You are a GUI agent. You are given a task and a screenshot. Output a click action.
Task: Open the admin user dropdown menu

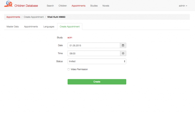coord(183,6)
